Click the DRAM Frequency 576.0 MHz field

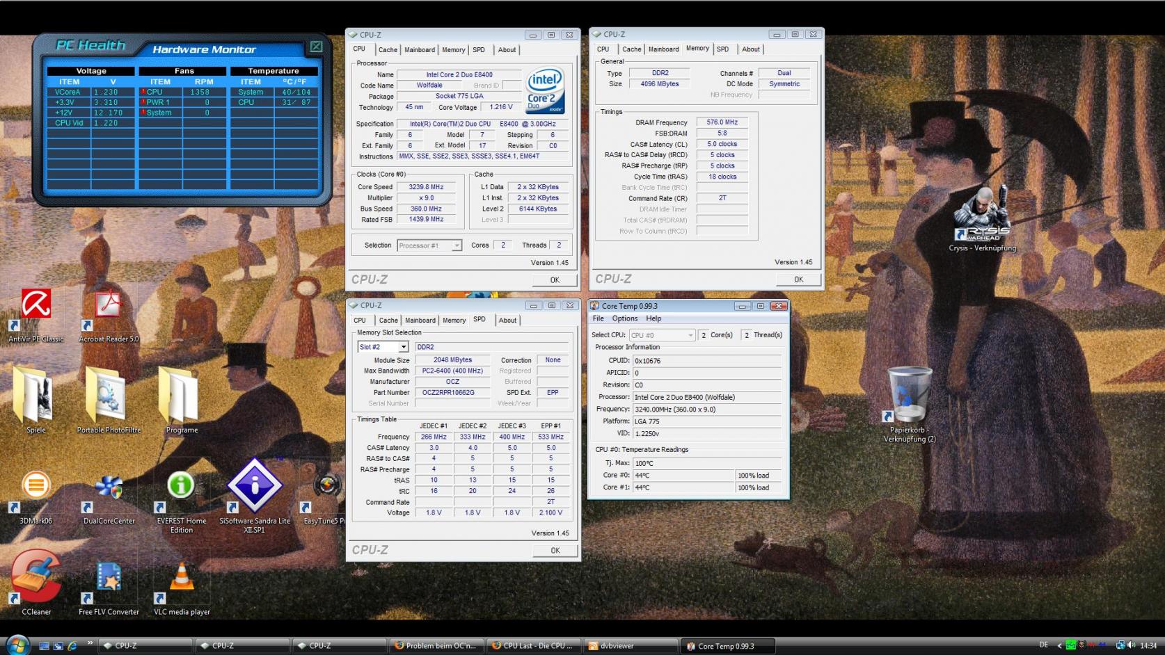[722, 122]
